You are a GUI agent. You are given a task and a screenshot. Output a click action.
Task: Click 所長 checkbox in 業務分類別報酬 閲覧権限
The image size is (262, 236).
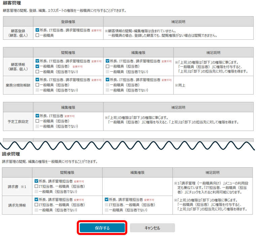coord(37,80)
